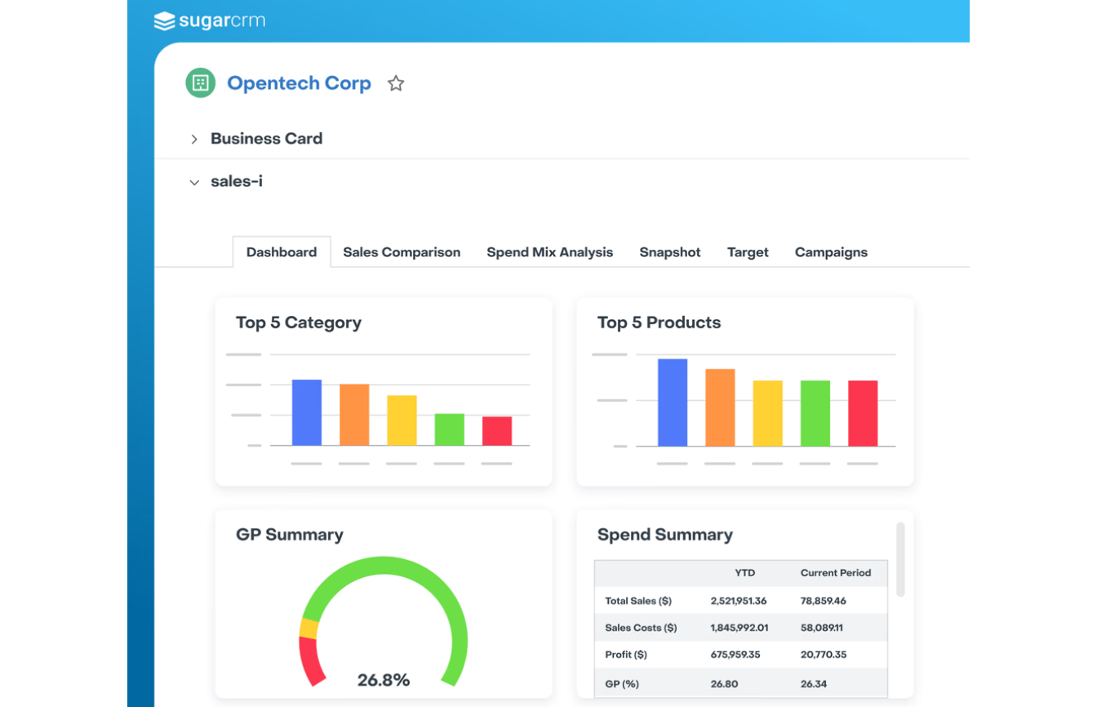Click the green bar in Top 5 Products
The width and height of the screenshot is (1097, 707).
(815, 413)
